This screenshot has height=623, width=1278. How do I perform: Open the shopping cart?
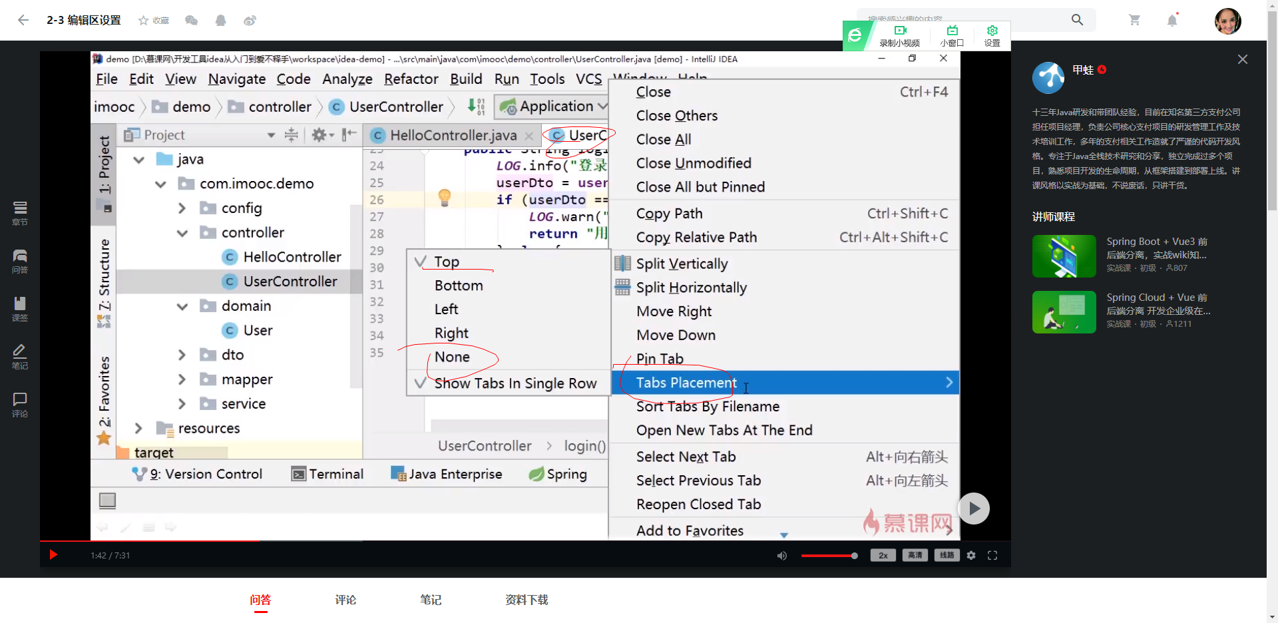[1134, 20]
